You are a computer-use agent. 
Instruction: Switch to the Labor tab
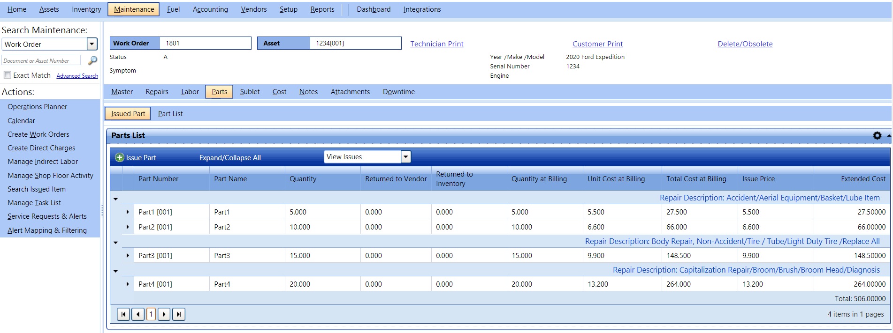tap(190, 92)
